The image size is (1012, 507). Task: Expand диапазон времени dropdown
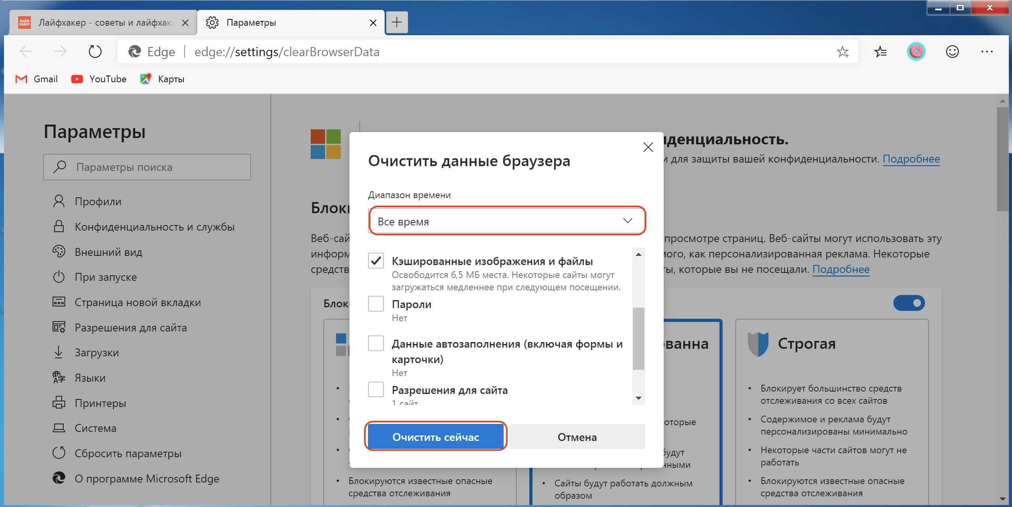pos(505,221)
